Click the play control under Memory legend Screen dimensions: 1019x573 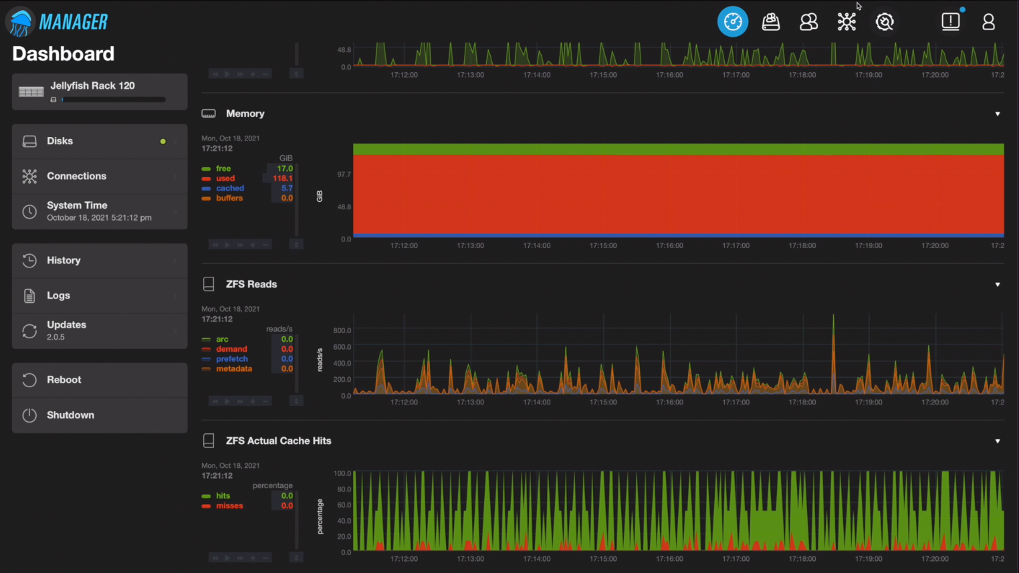tap(227, 245)
